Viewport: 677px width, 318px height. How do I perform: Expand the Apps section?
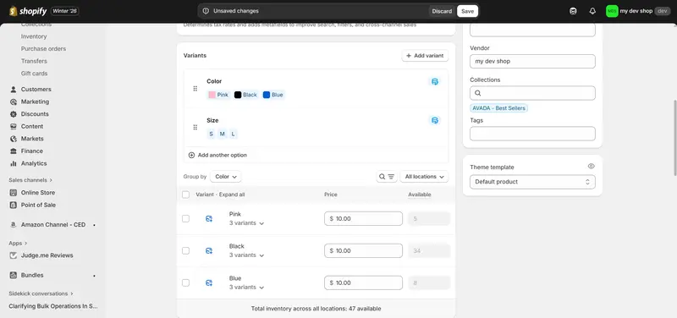18,244
